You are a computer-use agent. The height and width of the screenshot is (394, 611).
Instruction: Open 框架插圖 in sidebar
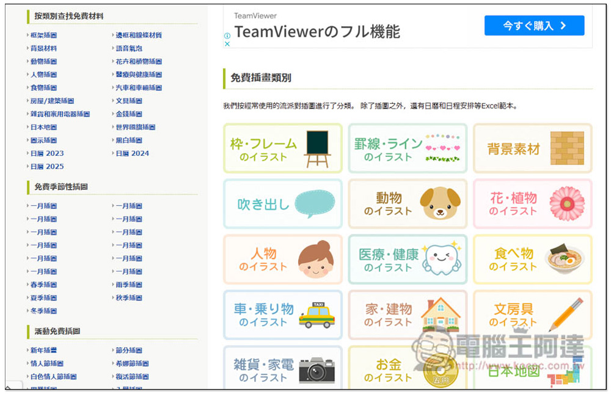43,35
